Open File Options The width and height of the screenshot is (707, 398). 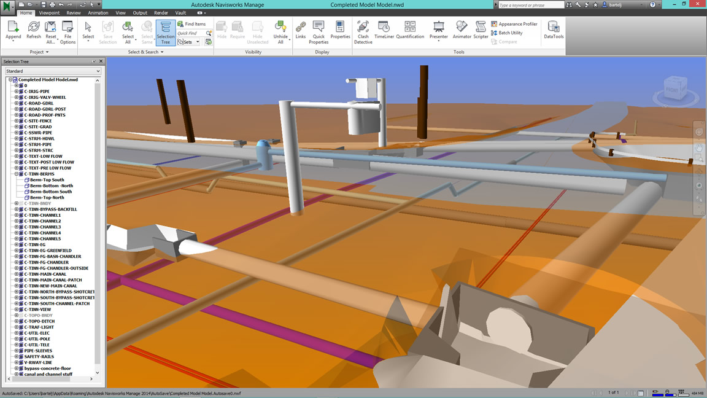coord(68,32)
